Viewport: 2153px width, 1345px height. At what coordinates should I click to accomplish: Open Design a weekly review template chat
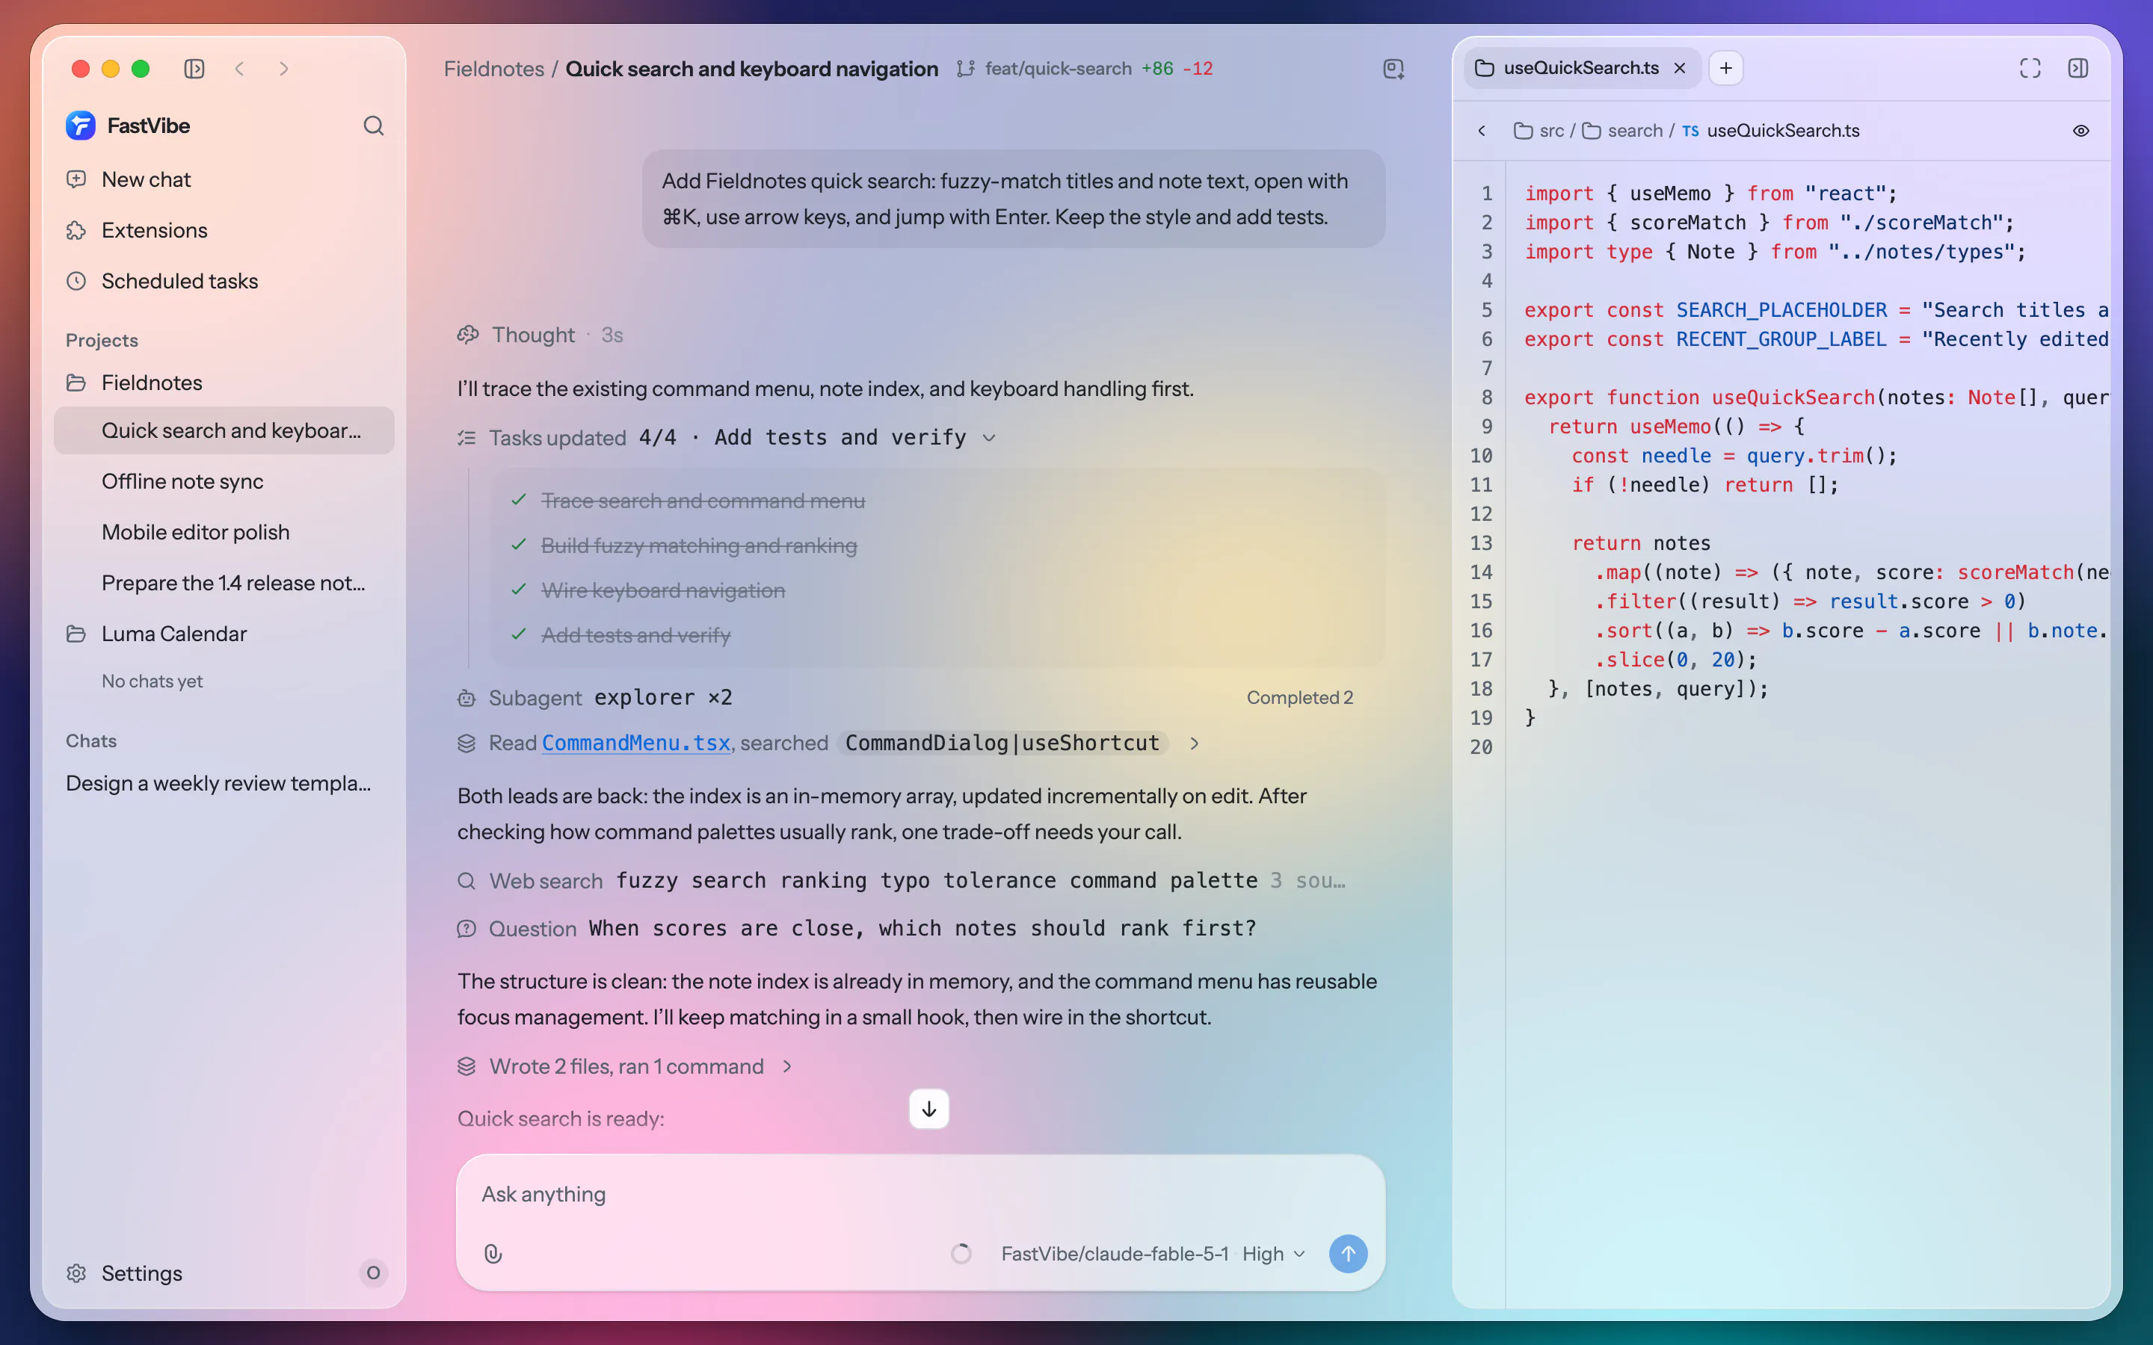click(224, 783)
